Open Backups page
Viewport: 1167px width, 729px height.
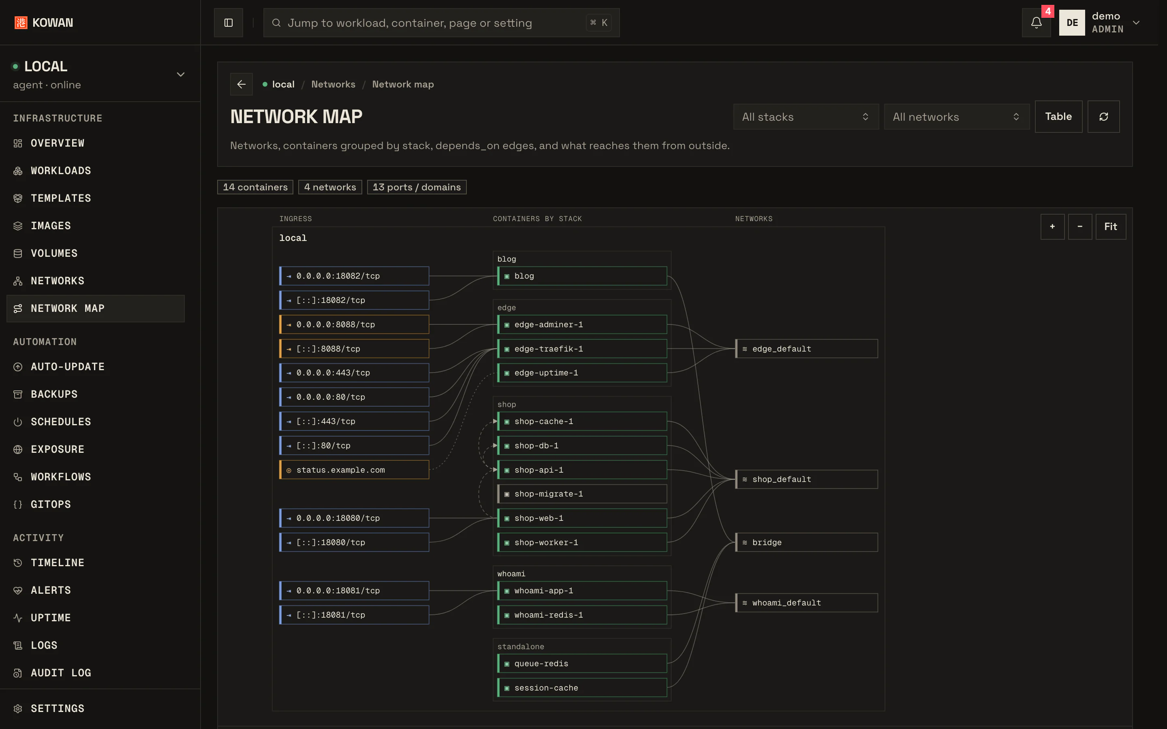(96, 394)
